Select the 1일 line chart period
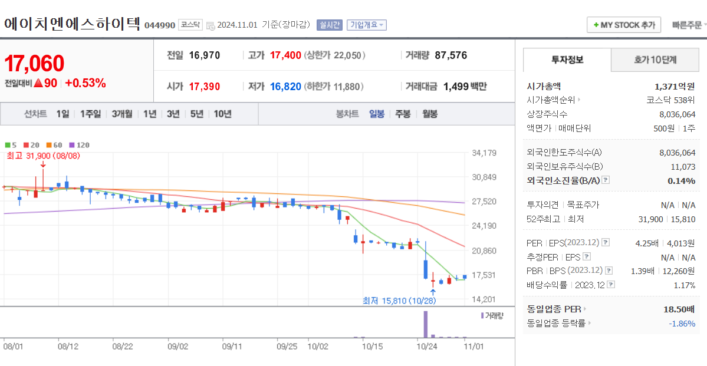 click(x=63, y=114)
